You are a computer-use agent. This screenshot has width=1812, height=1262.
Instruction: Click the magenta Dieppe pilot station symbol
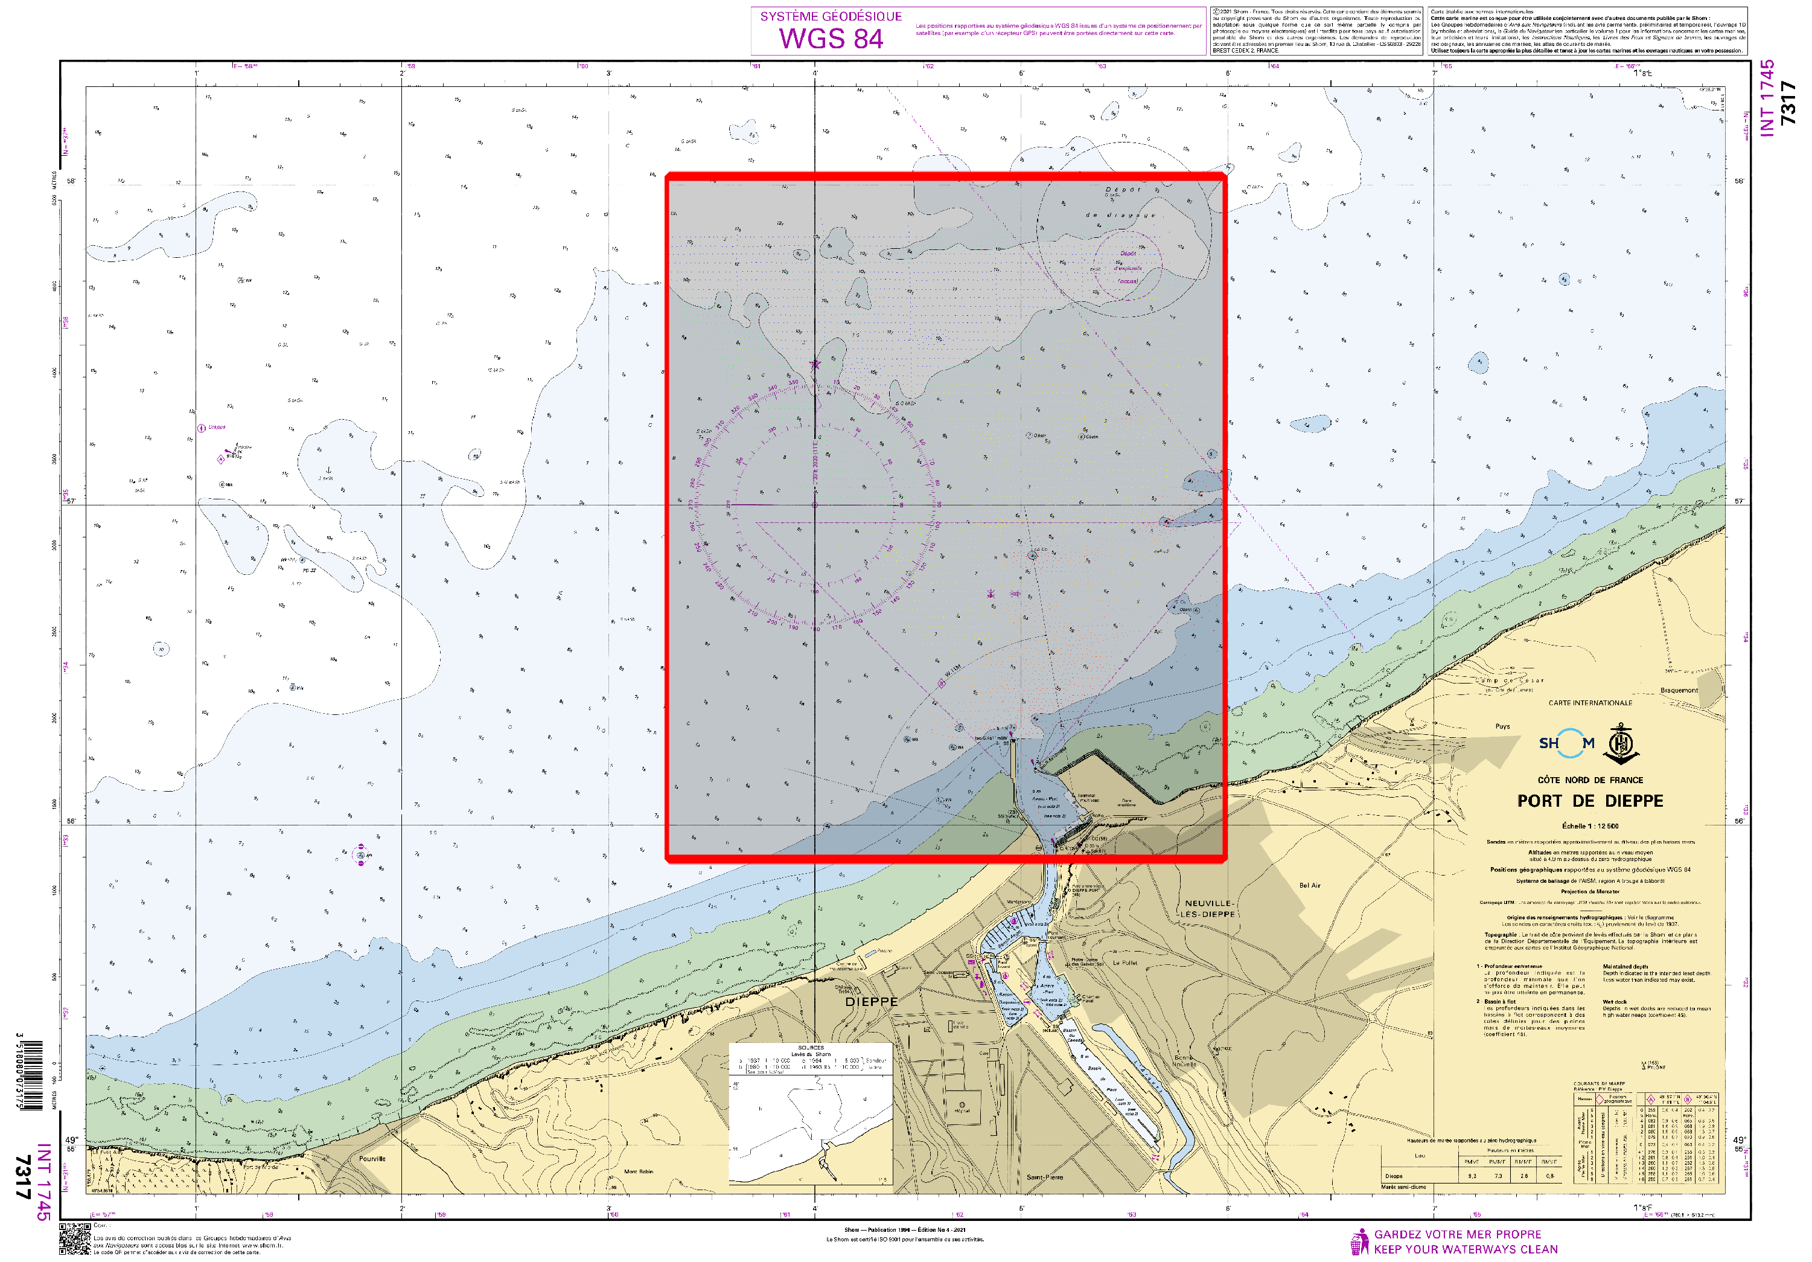201,428
